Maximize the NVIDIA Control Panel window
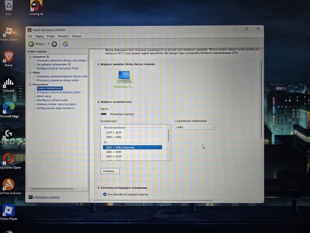This screenshot has width=310, height=233. (247, 29)
